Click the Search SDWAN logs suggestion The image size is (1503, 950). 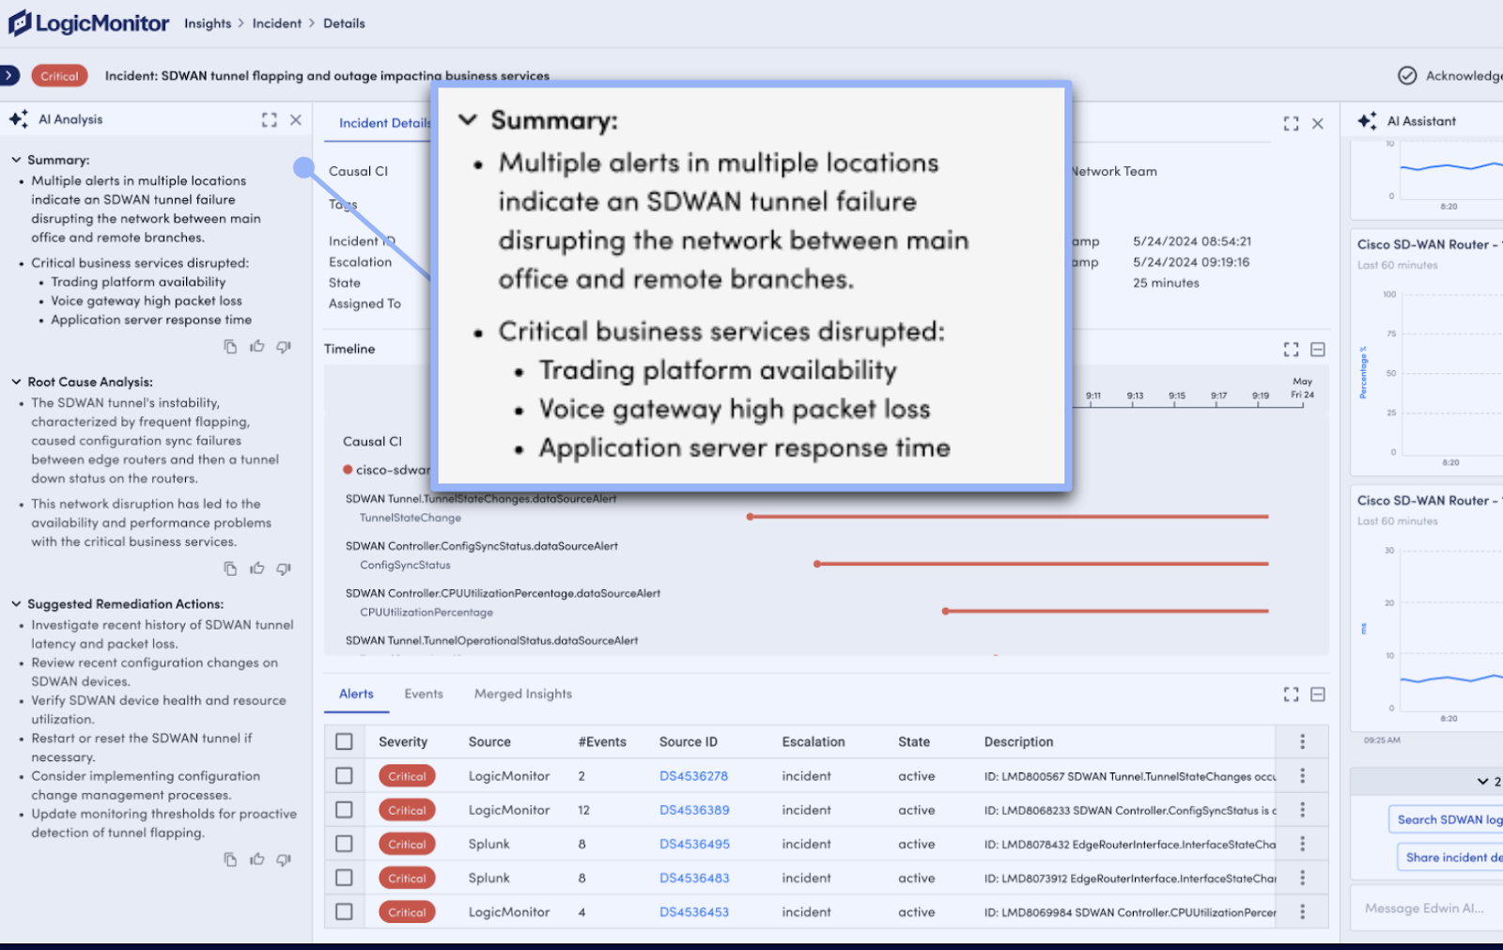[x=1447, y=819]
